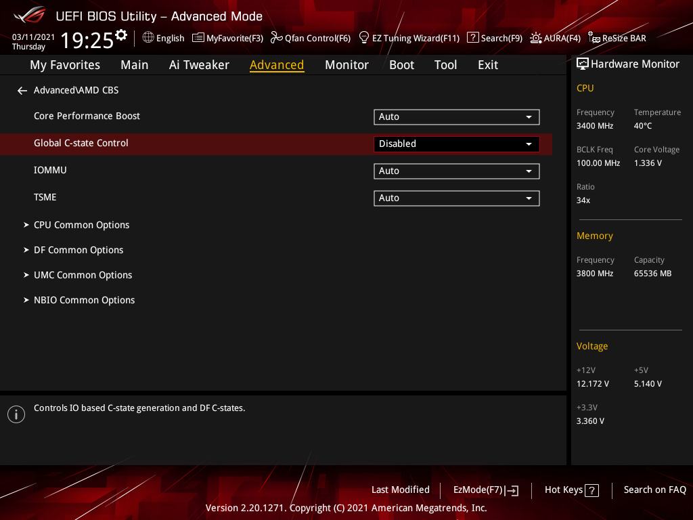Image resolution: width=693 pixels, height=520 pixels.
Task: Open the TSME dropdown
Action: coord(457,198)
